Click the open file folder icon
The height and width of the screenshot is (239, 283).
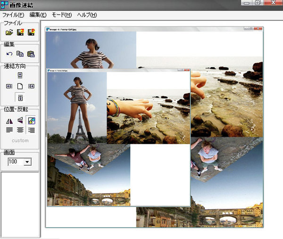pyautogui.click(x=9, y=33)
